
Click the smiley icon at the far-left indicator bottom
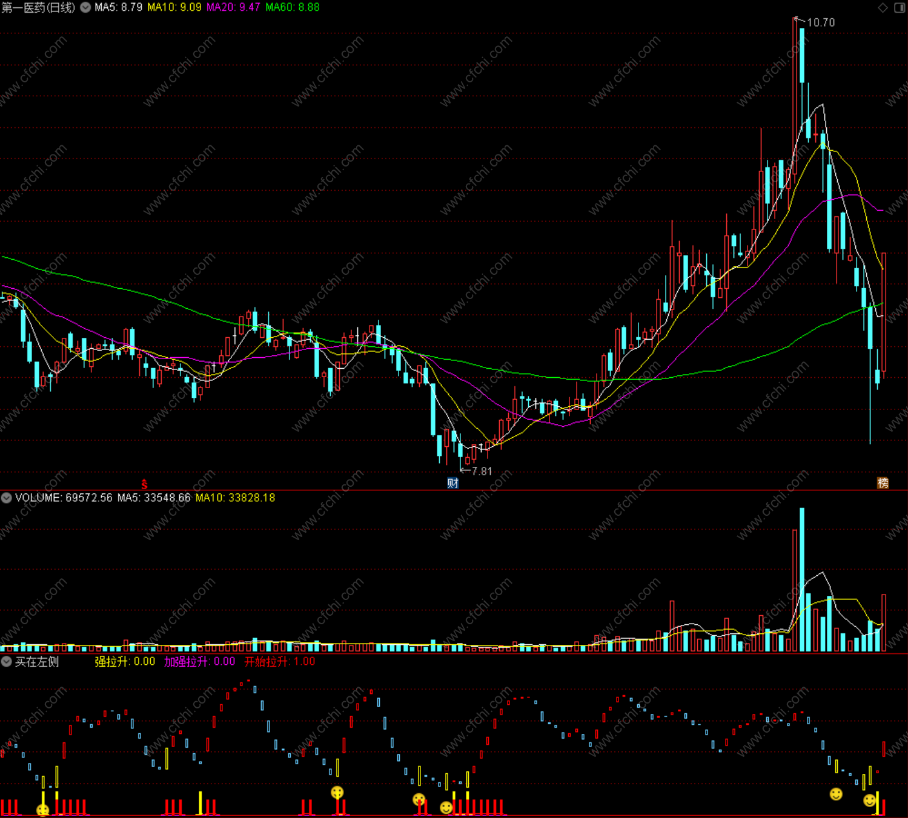pyautogui.click(x=42, y=810)
